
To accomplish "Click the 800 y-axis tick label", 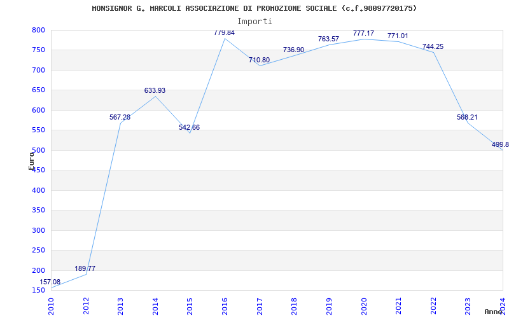I will click(38, 30).
